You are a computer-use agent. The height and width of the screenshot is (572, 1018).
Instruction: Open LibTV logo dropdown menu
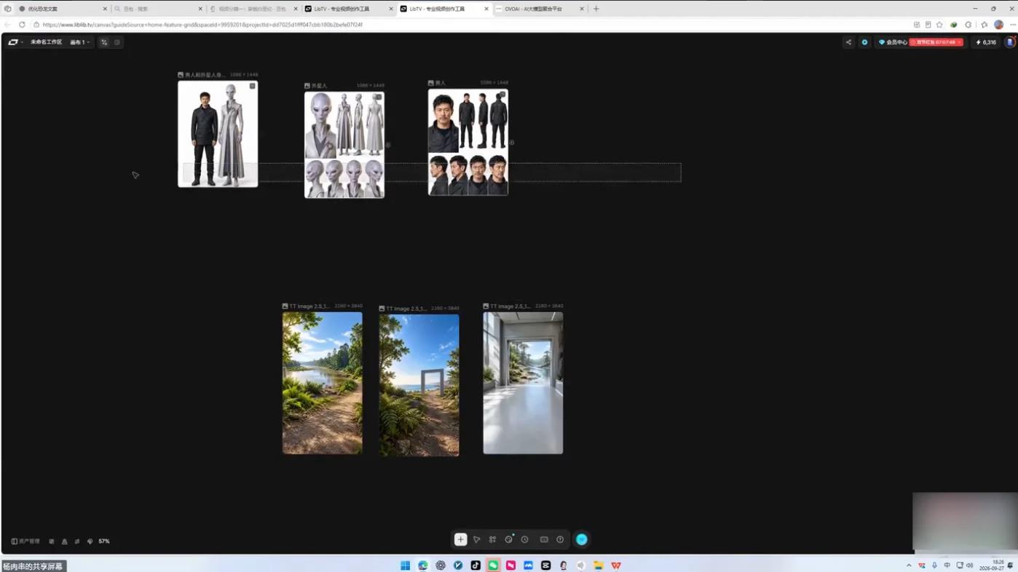15,42
